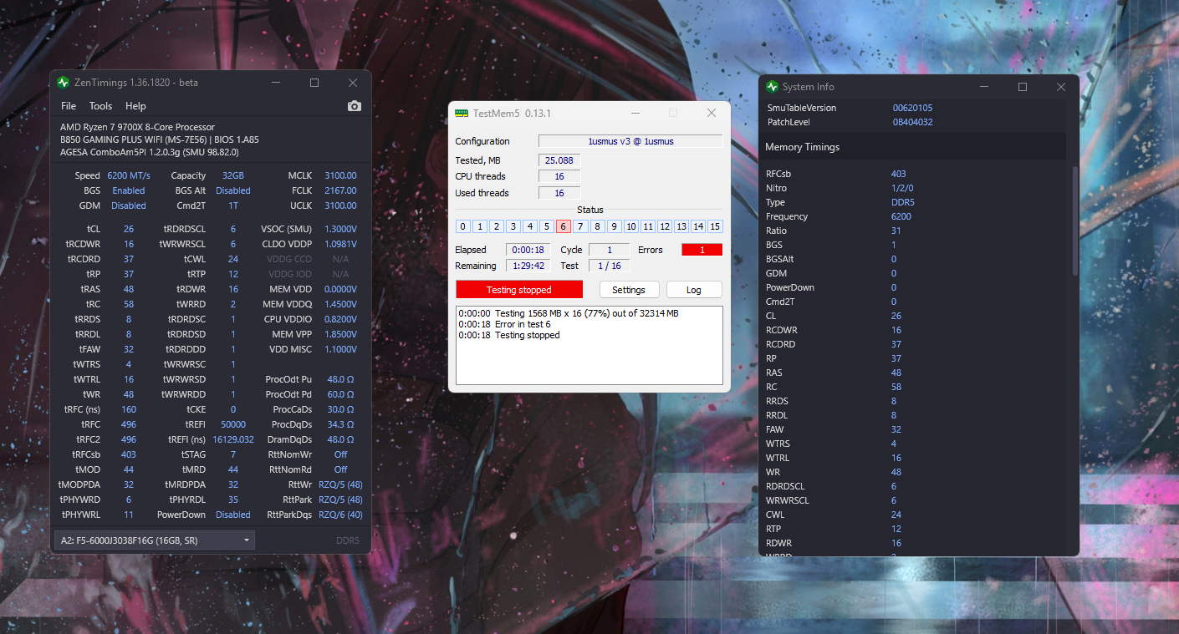Click Elapsed time 0:00:18 field

pos(528,250)
